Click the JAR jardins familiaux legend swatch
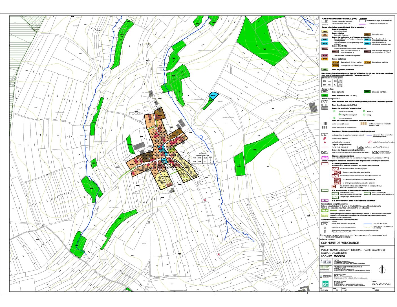Image resolution: width=397 pixels, height=307 pixels. 325,69
